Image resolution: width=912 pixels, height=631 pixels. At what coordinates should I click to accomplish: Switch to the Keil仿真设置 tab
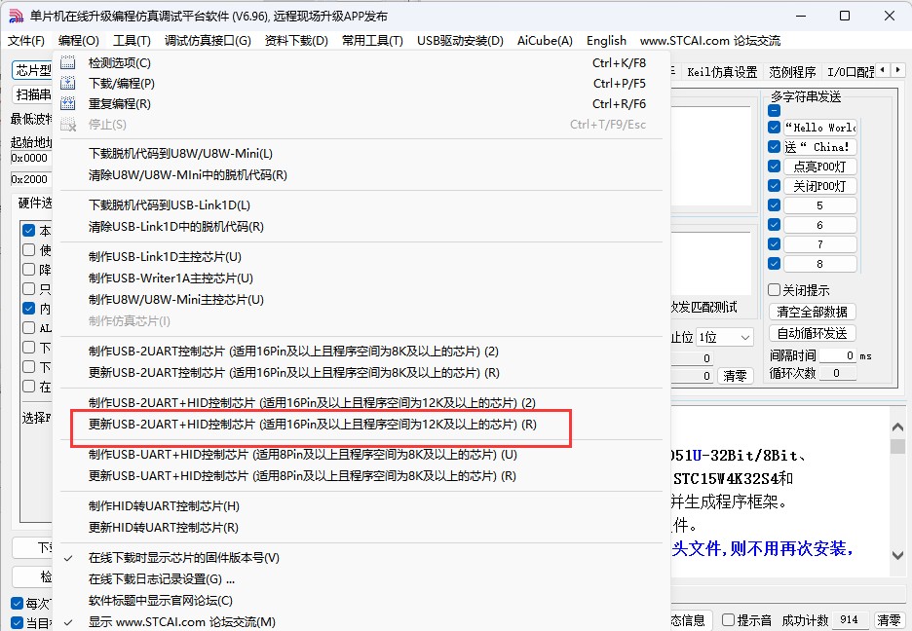pos(721,72)
